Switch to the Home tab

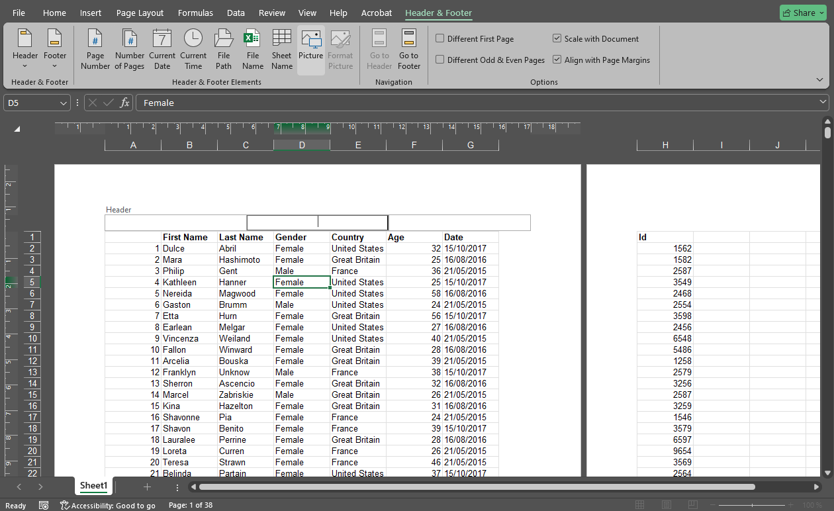54,13
